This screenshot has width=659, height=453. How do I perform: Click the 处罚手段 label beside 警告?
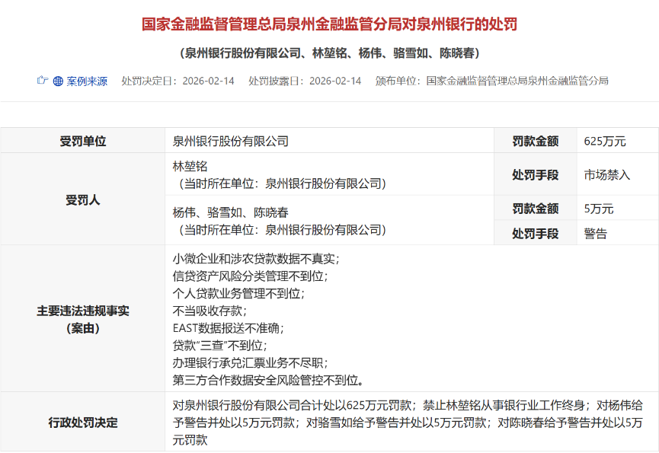(x=536, y=233)
